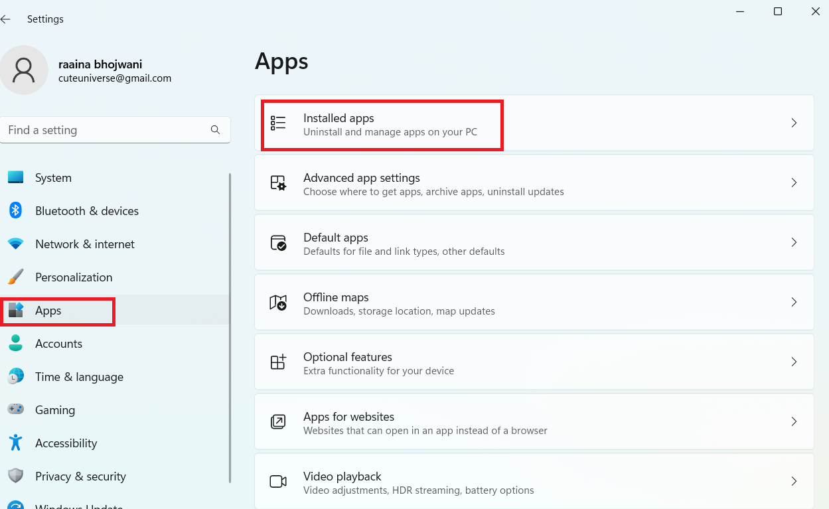The height and width of the screenshot is (509, 829).
Task: Expand Installed apps using its chevron
Action: click(794, 123)
